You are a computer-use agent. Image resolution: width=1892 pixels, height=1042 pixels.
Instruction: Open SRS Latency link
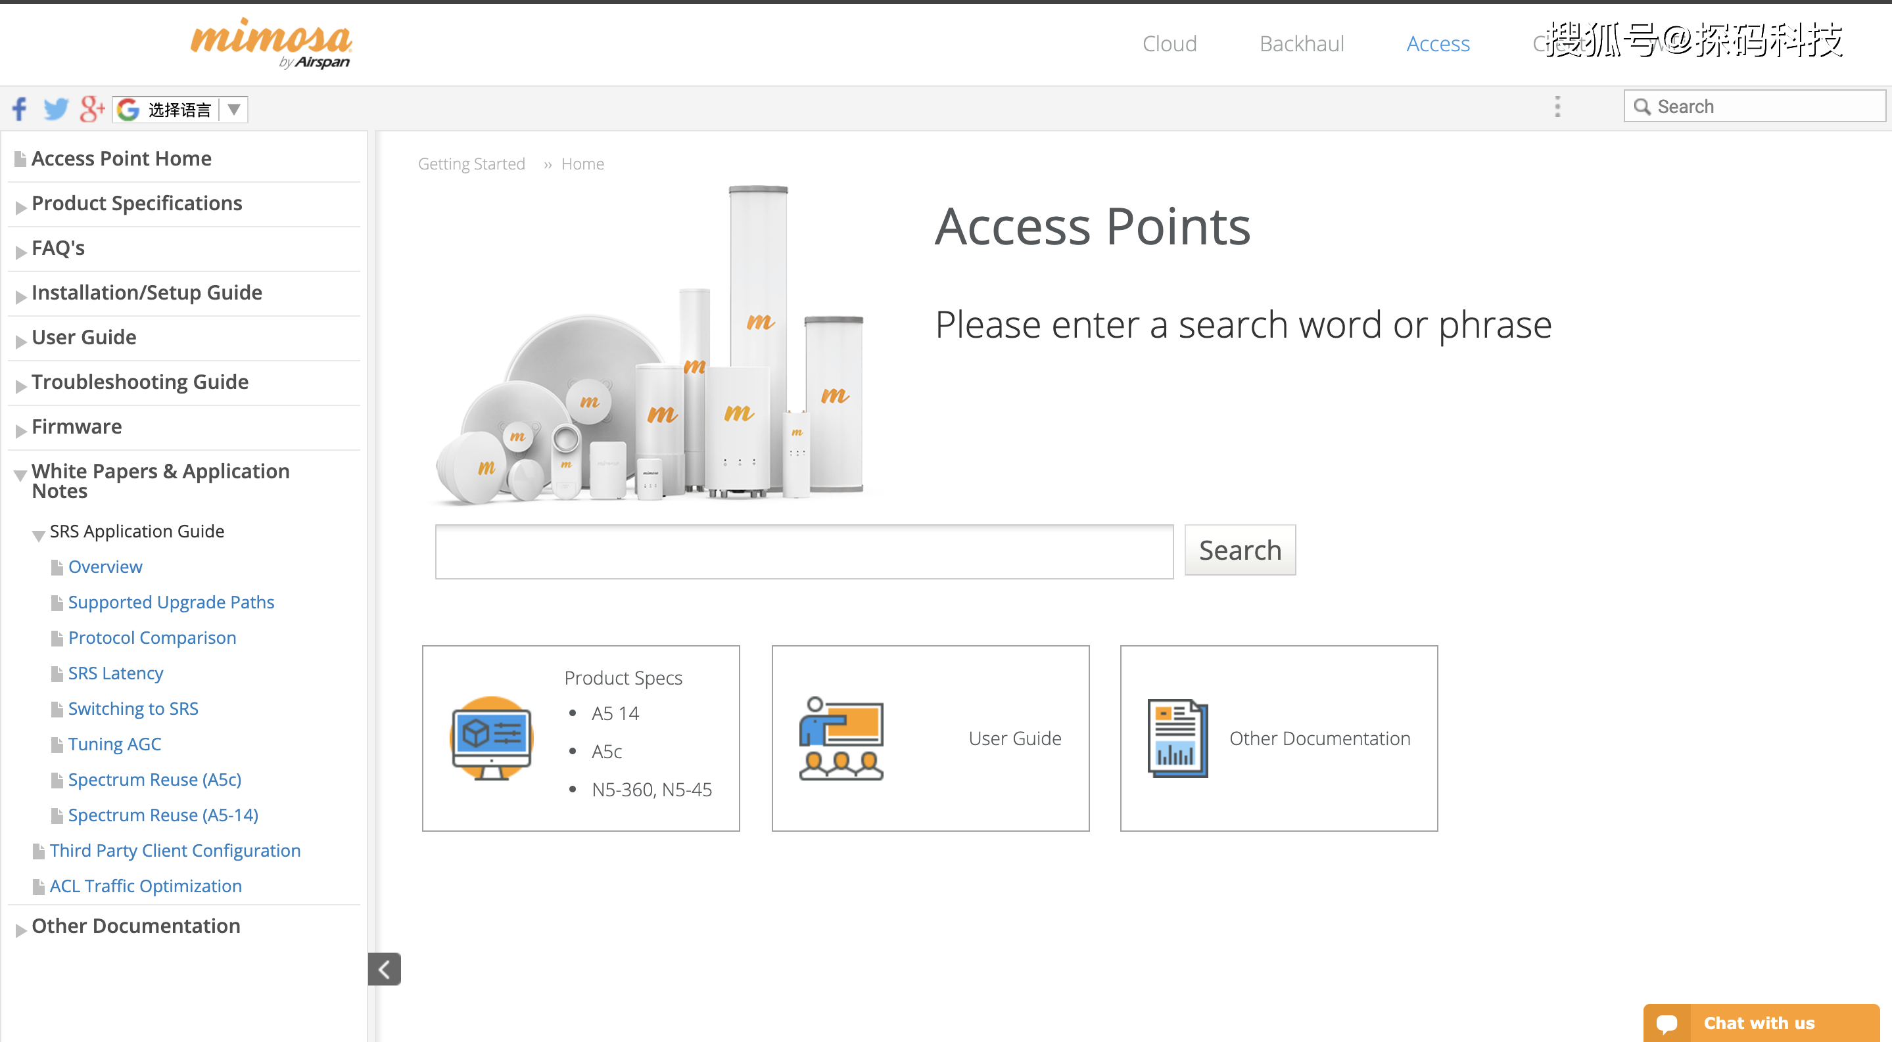click(x=115, y=673)
